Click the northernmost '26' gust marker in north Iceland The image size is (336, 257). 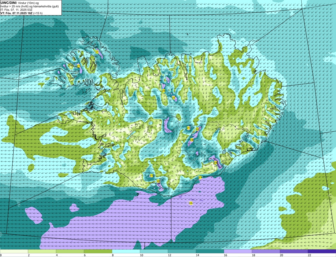click(164, 91)
